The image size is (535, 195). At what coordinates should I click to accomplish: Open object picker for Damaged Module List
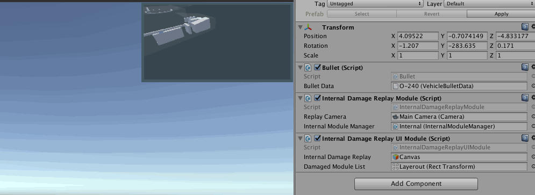tap(533, 167)
